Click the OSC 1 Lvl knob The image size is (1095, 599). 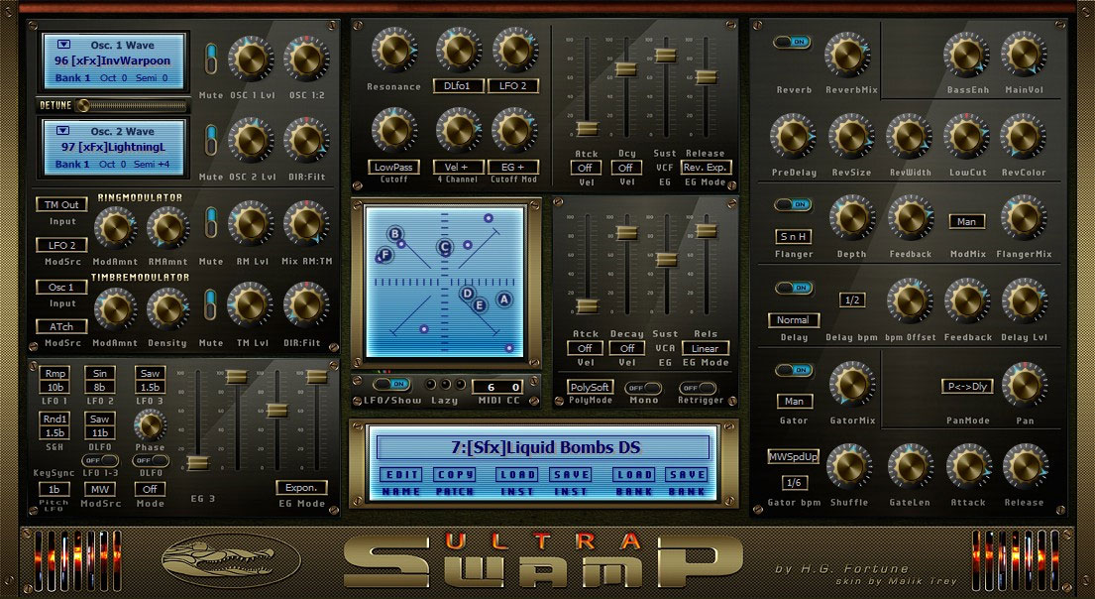[251, 60]
